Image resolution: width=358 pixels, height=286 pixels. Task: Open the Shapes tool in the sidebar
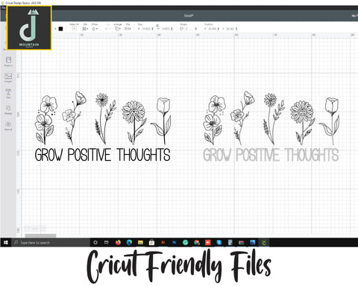pos(8,109)
